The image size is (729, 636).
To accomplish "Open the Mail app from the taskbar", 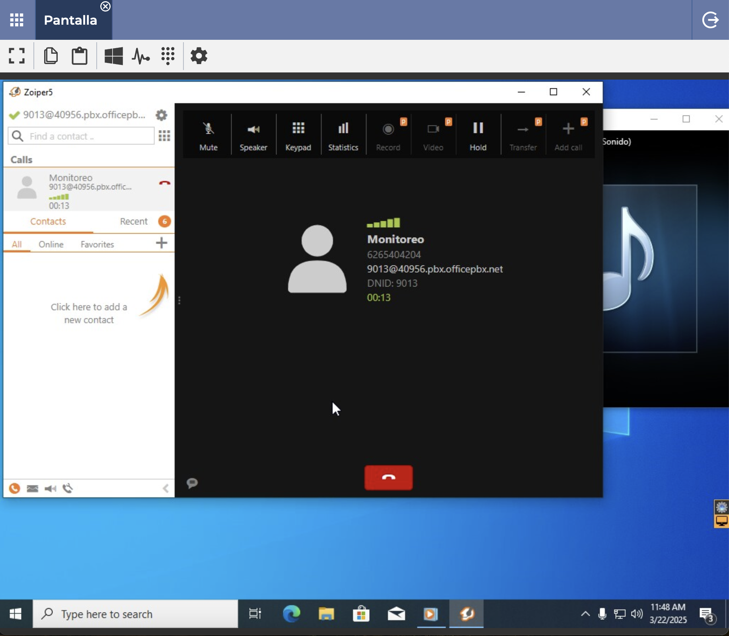I will [396, 614].
